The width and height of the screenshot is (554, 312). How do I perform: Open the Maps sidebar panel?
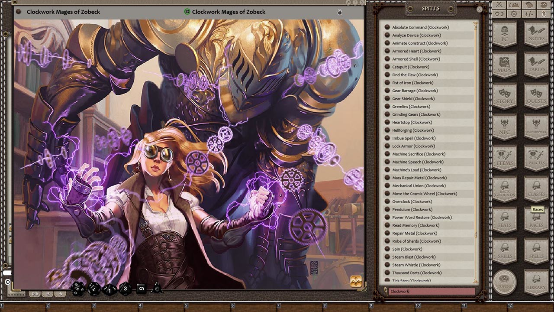tap(504, 66)
